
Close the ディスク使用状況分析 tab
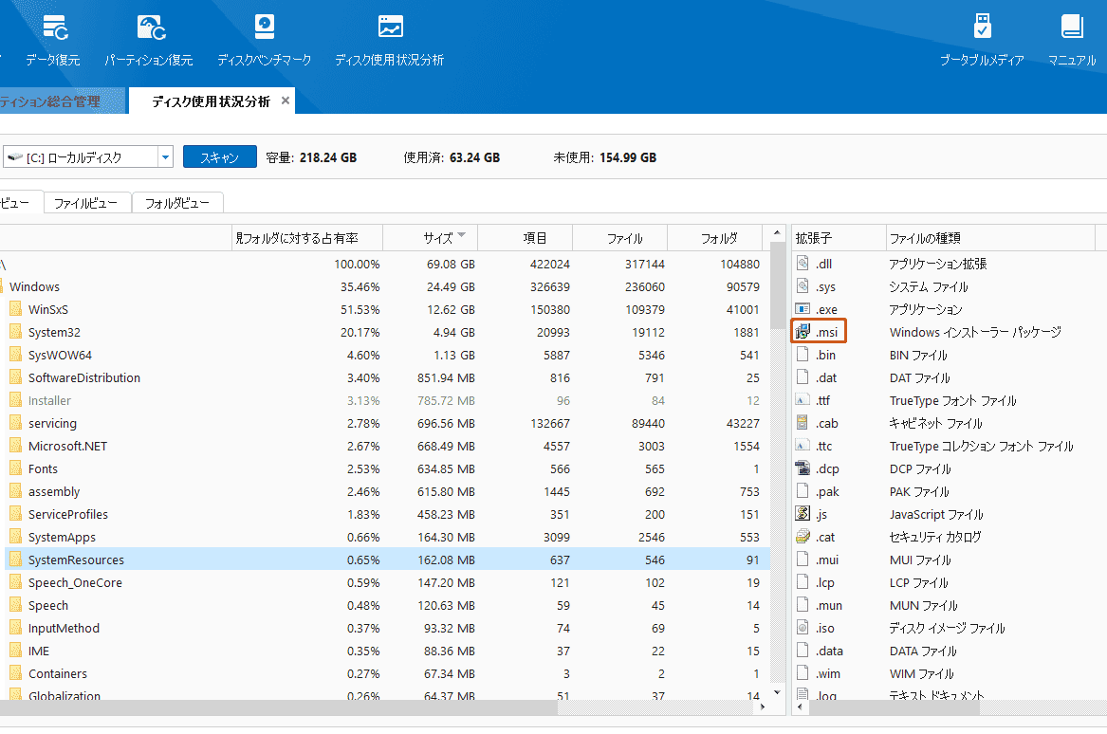pyautogui.click(x=286, y=100)
